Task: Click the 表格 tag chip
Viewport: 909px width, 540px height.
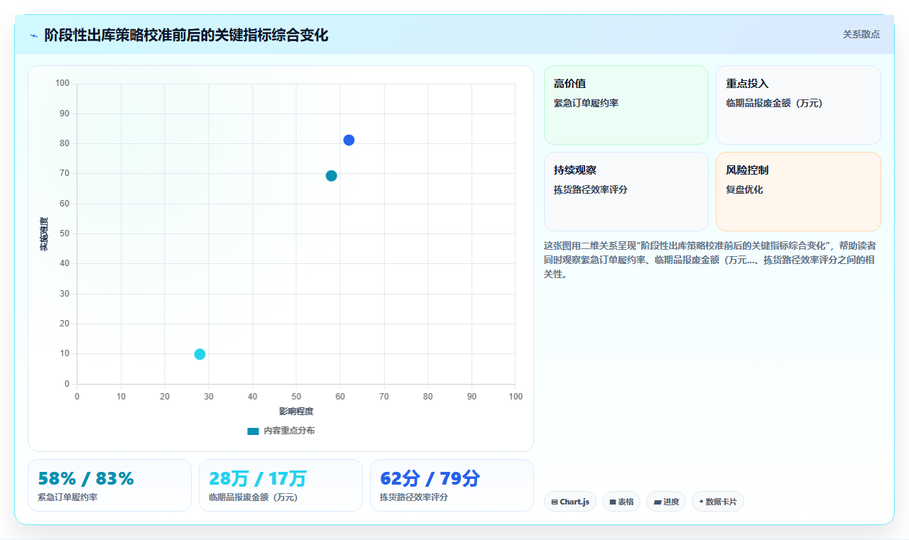Action: point(621,502)
